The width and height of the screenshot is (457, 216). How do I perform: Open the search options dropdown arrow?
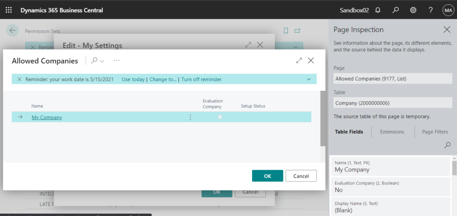(x=102, y=61)
